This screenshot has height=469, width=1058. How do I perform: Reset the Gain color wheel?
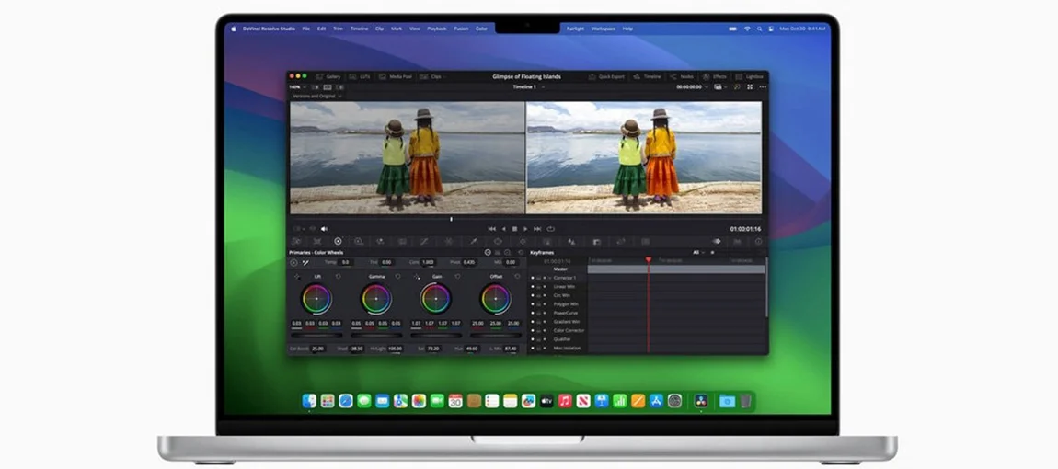point(457,277)
